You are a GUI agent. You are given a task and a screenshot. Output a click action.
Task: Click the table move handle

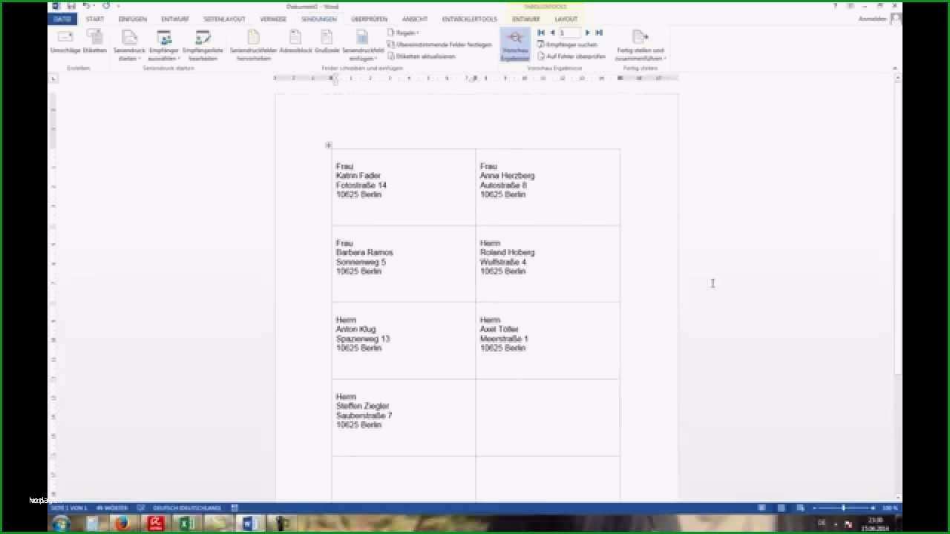328,145
